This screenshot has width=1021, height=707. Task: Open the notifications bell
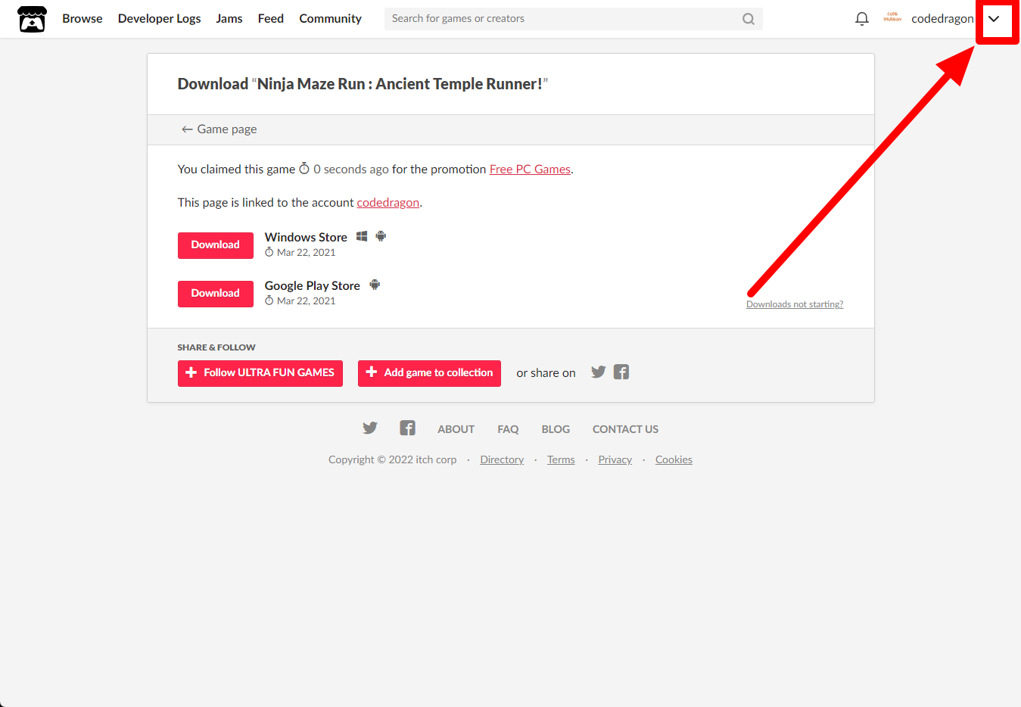coord(861,19)
